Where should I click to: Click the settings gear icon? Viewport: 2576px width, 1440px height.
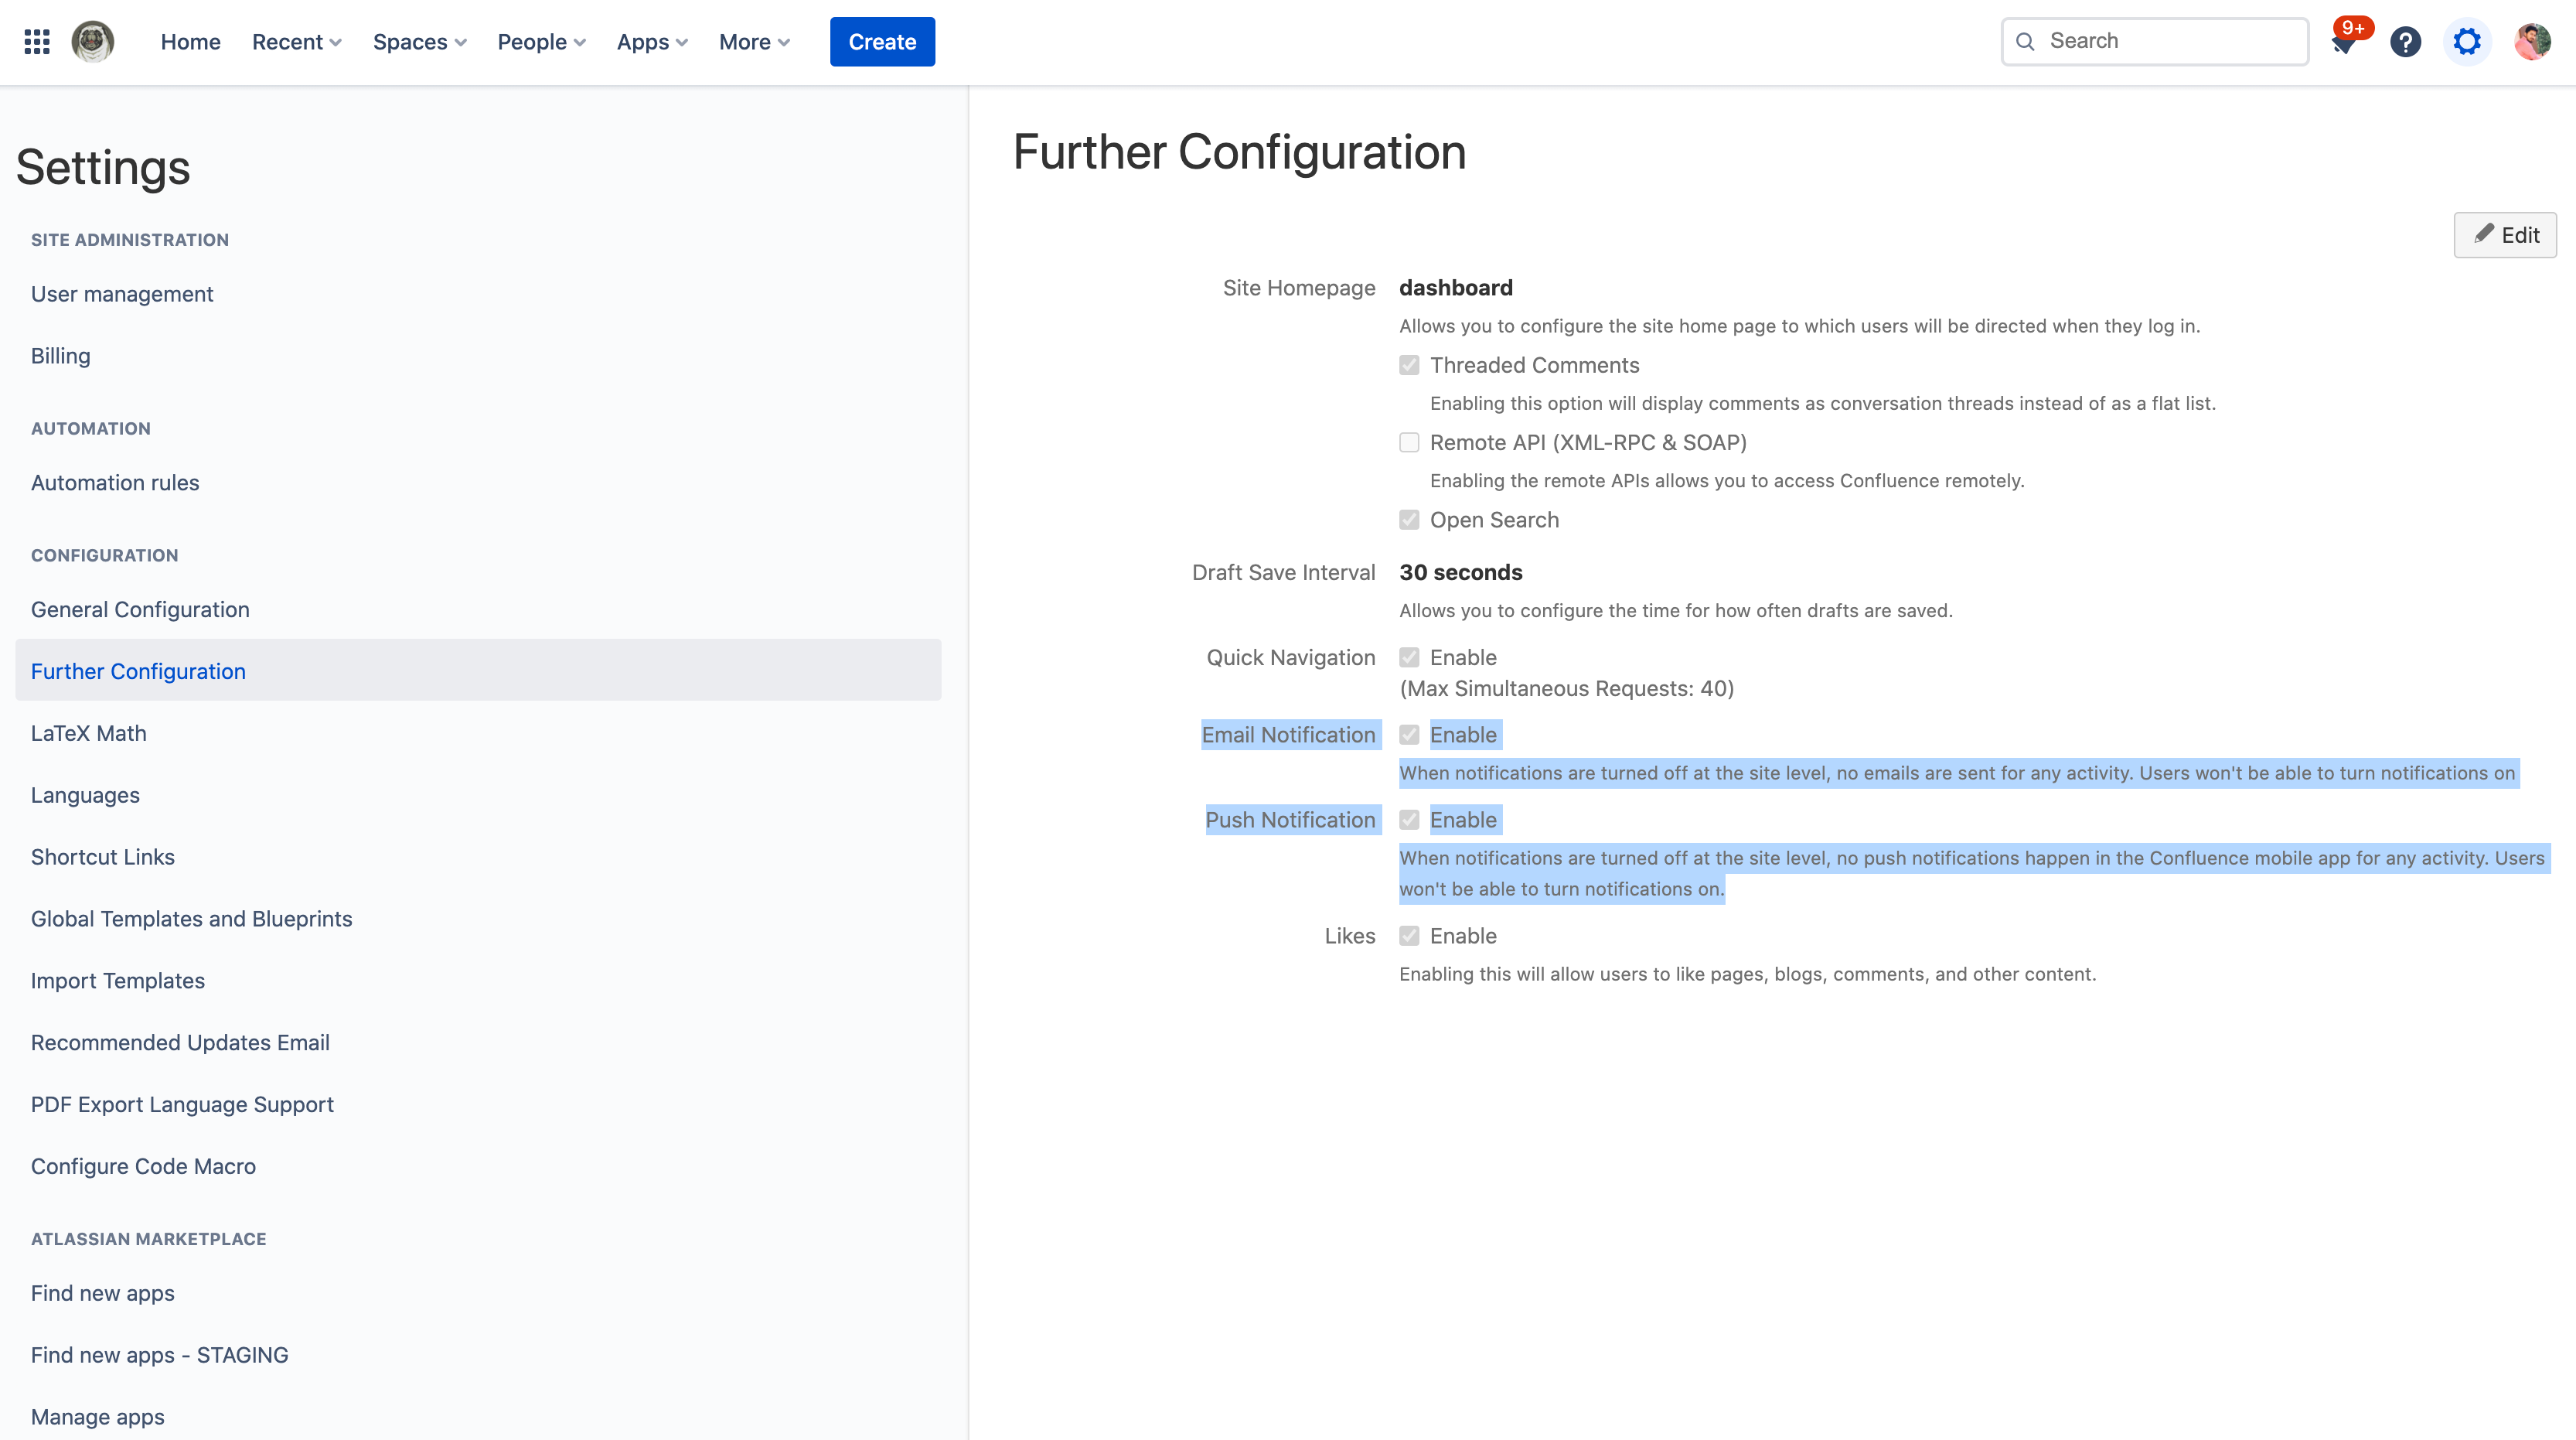click(2467, 41)
